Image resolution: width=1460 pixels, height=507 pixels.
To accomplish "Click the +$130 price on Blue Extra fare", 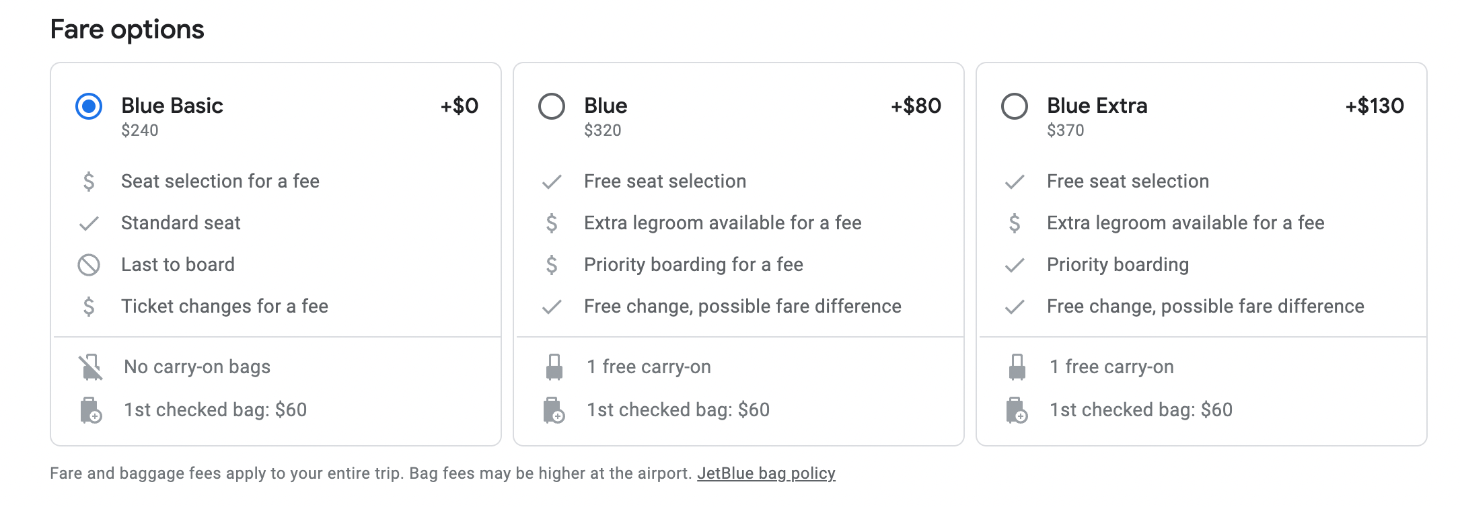I will pos(1374,106).
